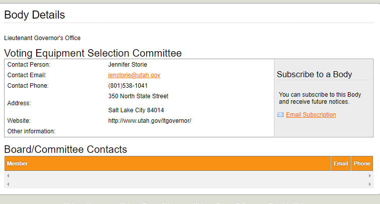Click the envelope icon beside Email Subscription
This screenshot has width=380, height=204.
[x=280, y=115]
